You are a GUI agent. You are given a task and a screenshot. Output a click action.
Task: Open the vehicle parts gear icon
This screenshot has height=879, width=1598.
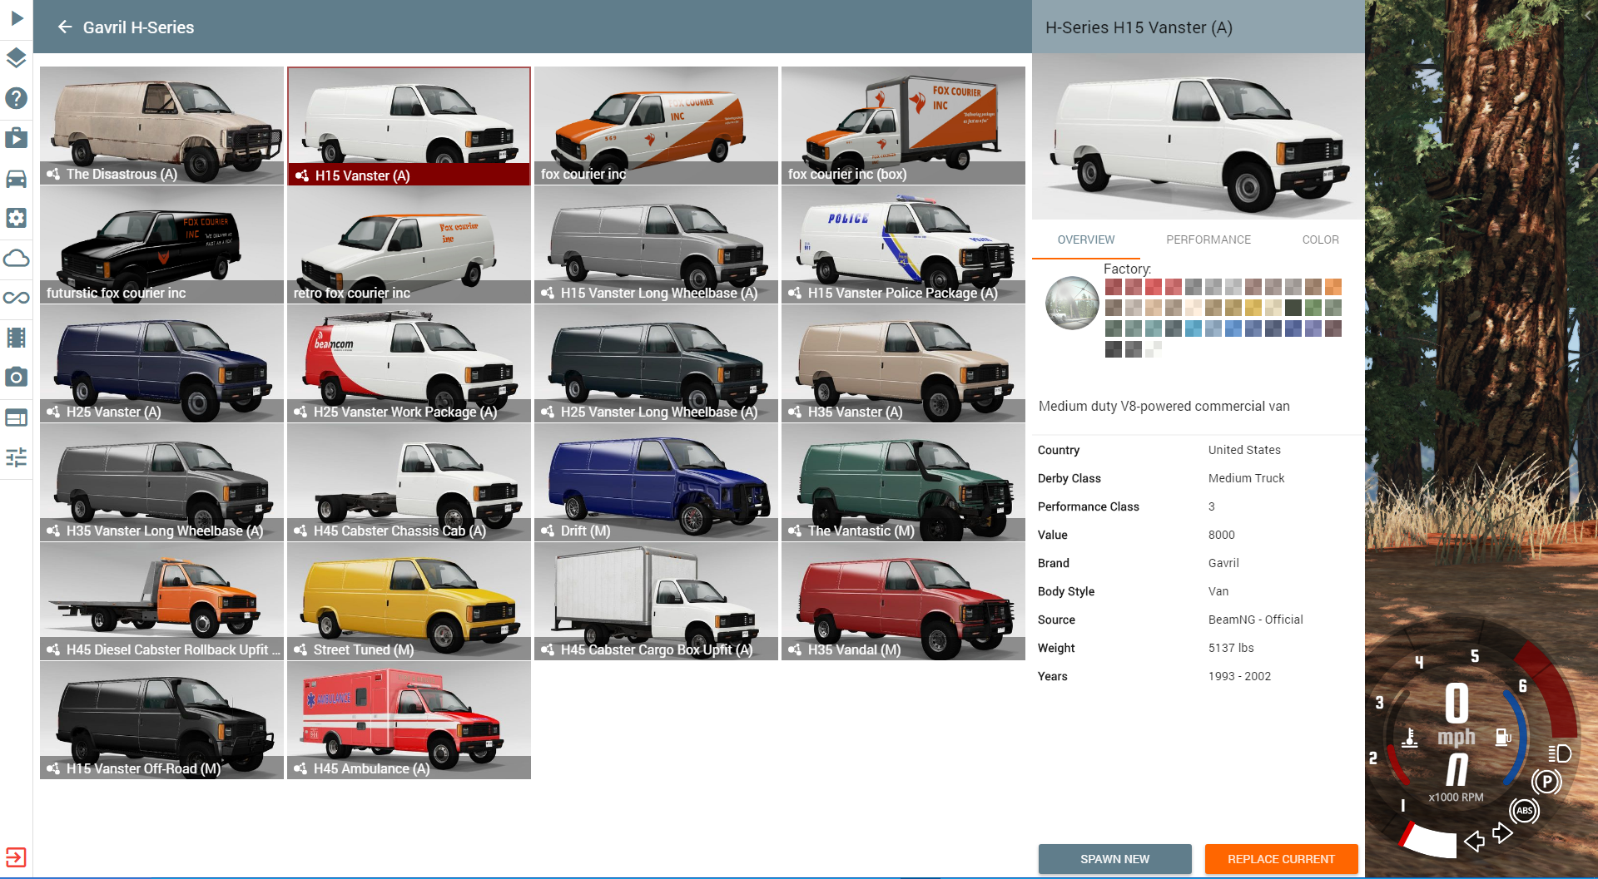(17, 218)
